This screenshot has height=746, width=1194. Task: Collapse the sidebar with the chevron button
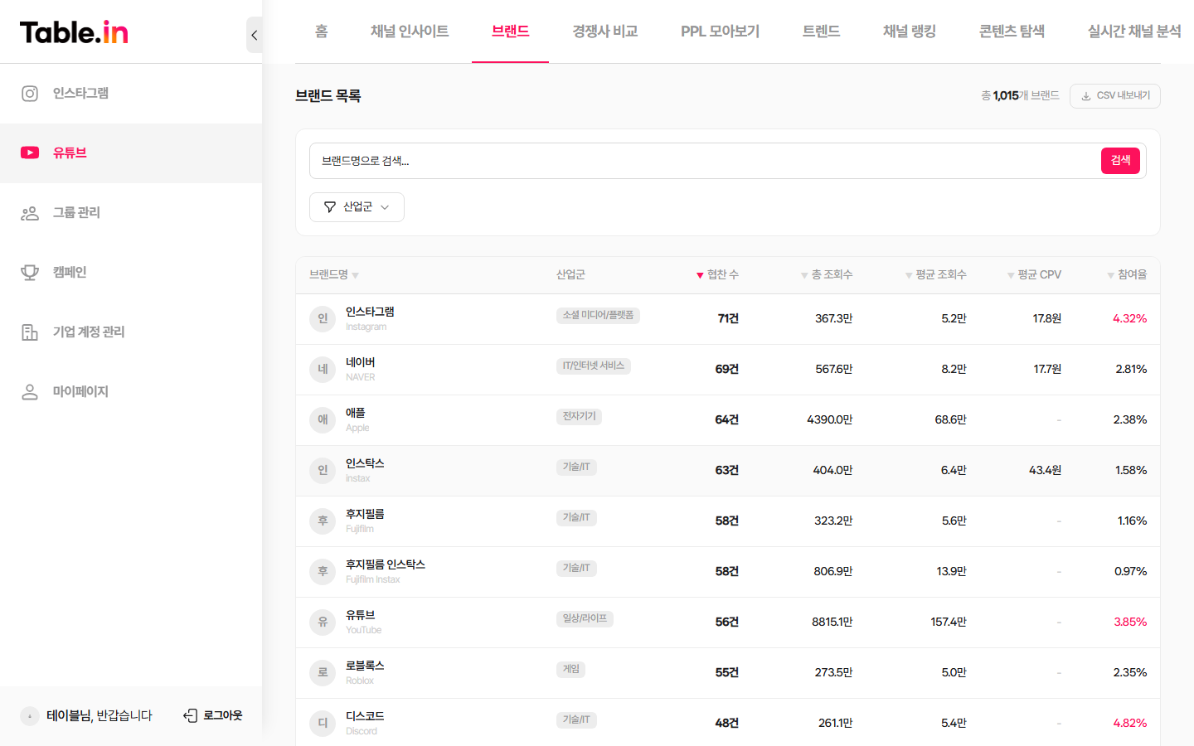(254, 35)
